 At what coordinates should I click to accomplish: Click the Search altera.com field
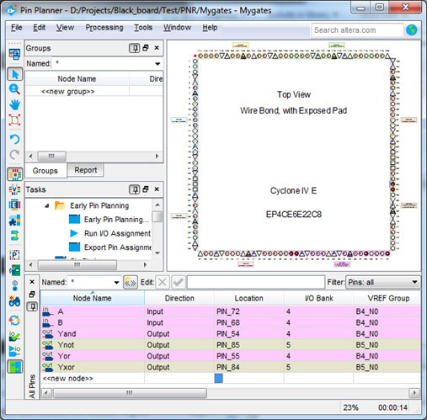(357, 30)
